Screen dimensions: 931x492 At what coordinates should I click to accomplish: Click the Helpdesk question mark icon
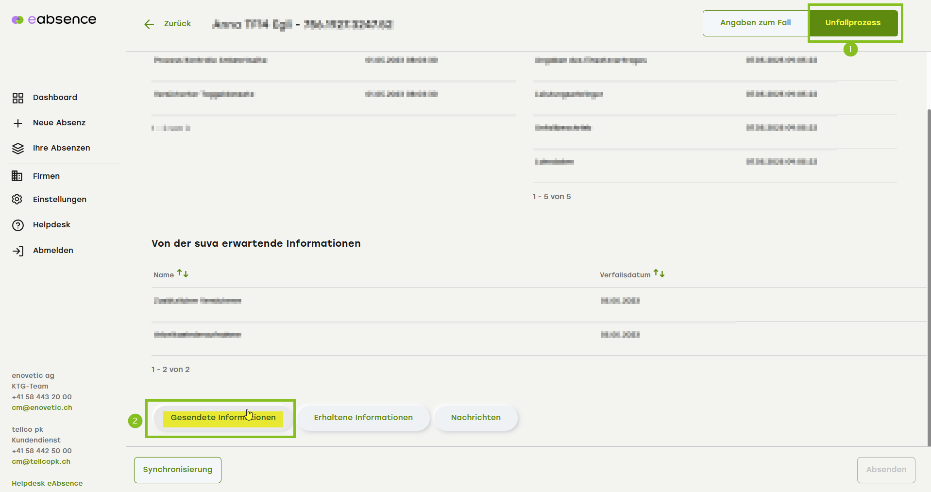click(x=18, y=225)
